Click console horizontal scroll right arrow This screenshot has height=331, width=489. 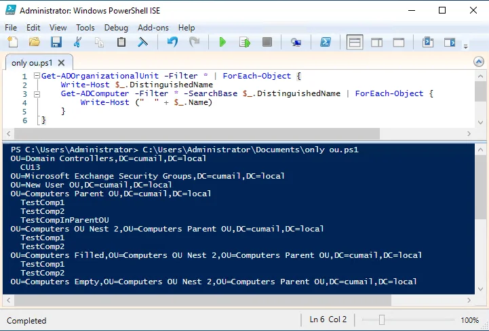coord(469,300)
